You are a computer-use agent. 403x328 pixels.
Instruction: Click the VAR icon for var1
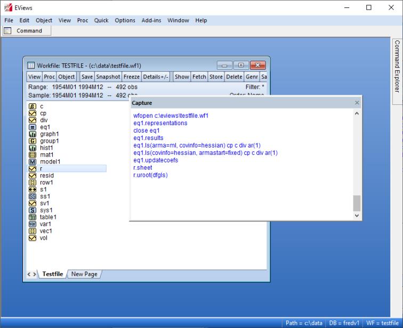point(33,224)
